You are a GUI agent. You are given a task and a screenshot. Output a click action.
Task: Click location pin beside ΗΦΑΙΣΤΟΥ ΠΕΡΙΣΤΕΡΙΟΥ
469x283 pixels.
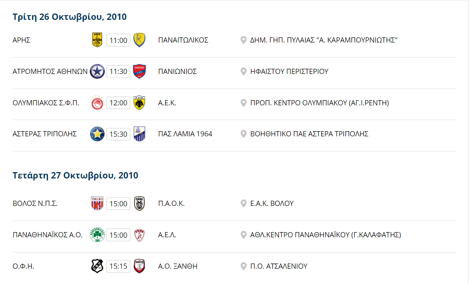coord(243,71)
